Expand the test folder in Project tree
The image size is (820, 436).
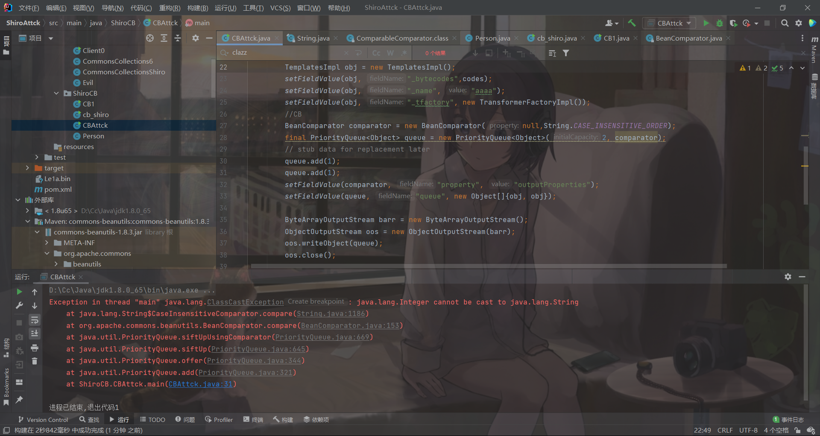click(37, 157)
